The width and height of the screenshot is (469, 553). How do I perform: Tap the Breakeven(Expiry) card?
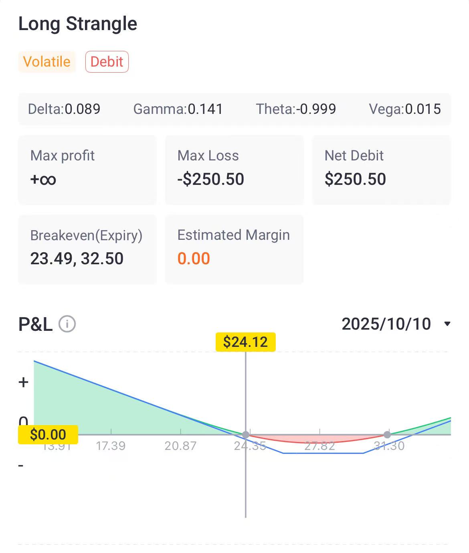pyautogui.click(x=87, y=249)
